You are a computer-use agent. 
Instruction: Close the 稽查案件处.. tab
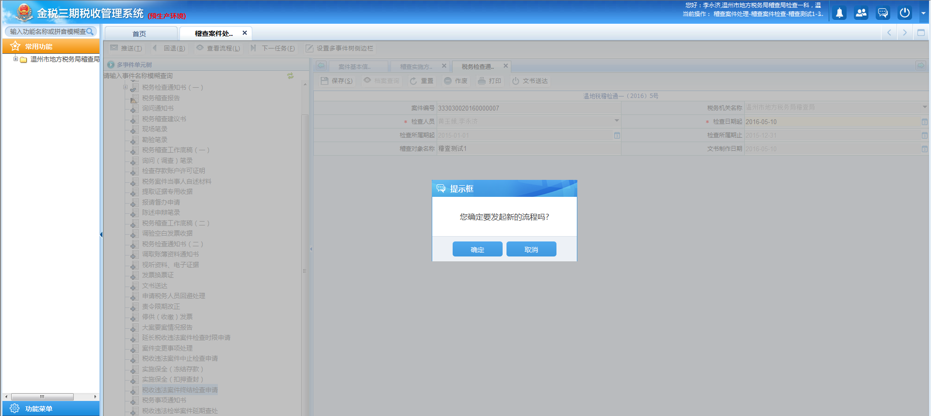[x=245, y=33]
